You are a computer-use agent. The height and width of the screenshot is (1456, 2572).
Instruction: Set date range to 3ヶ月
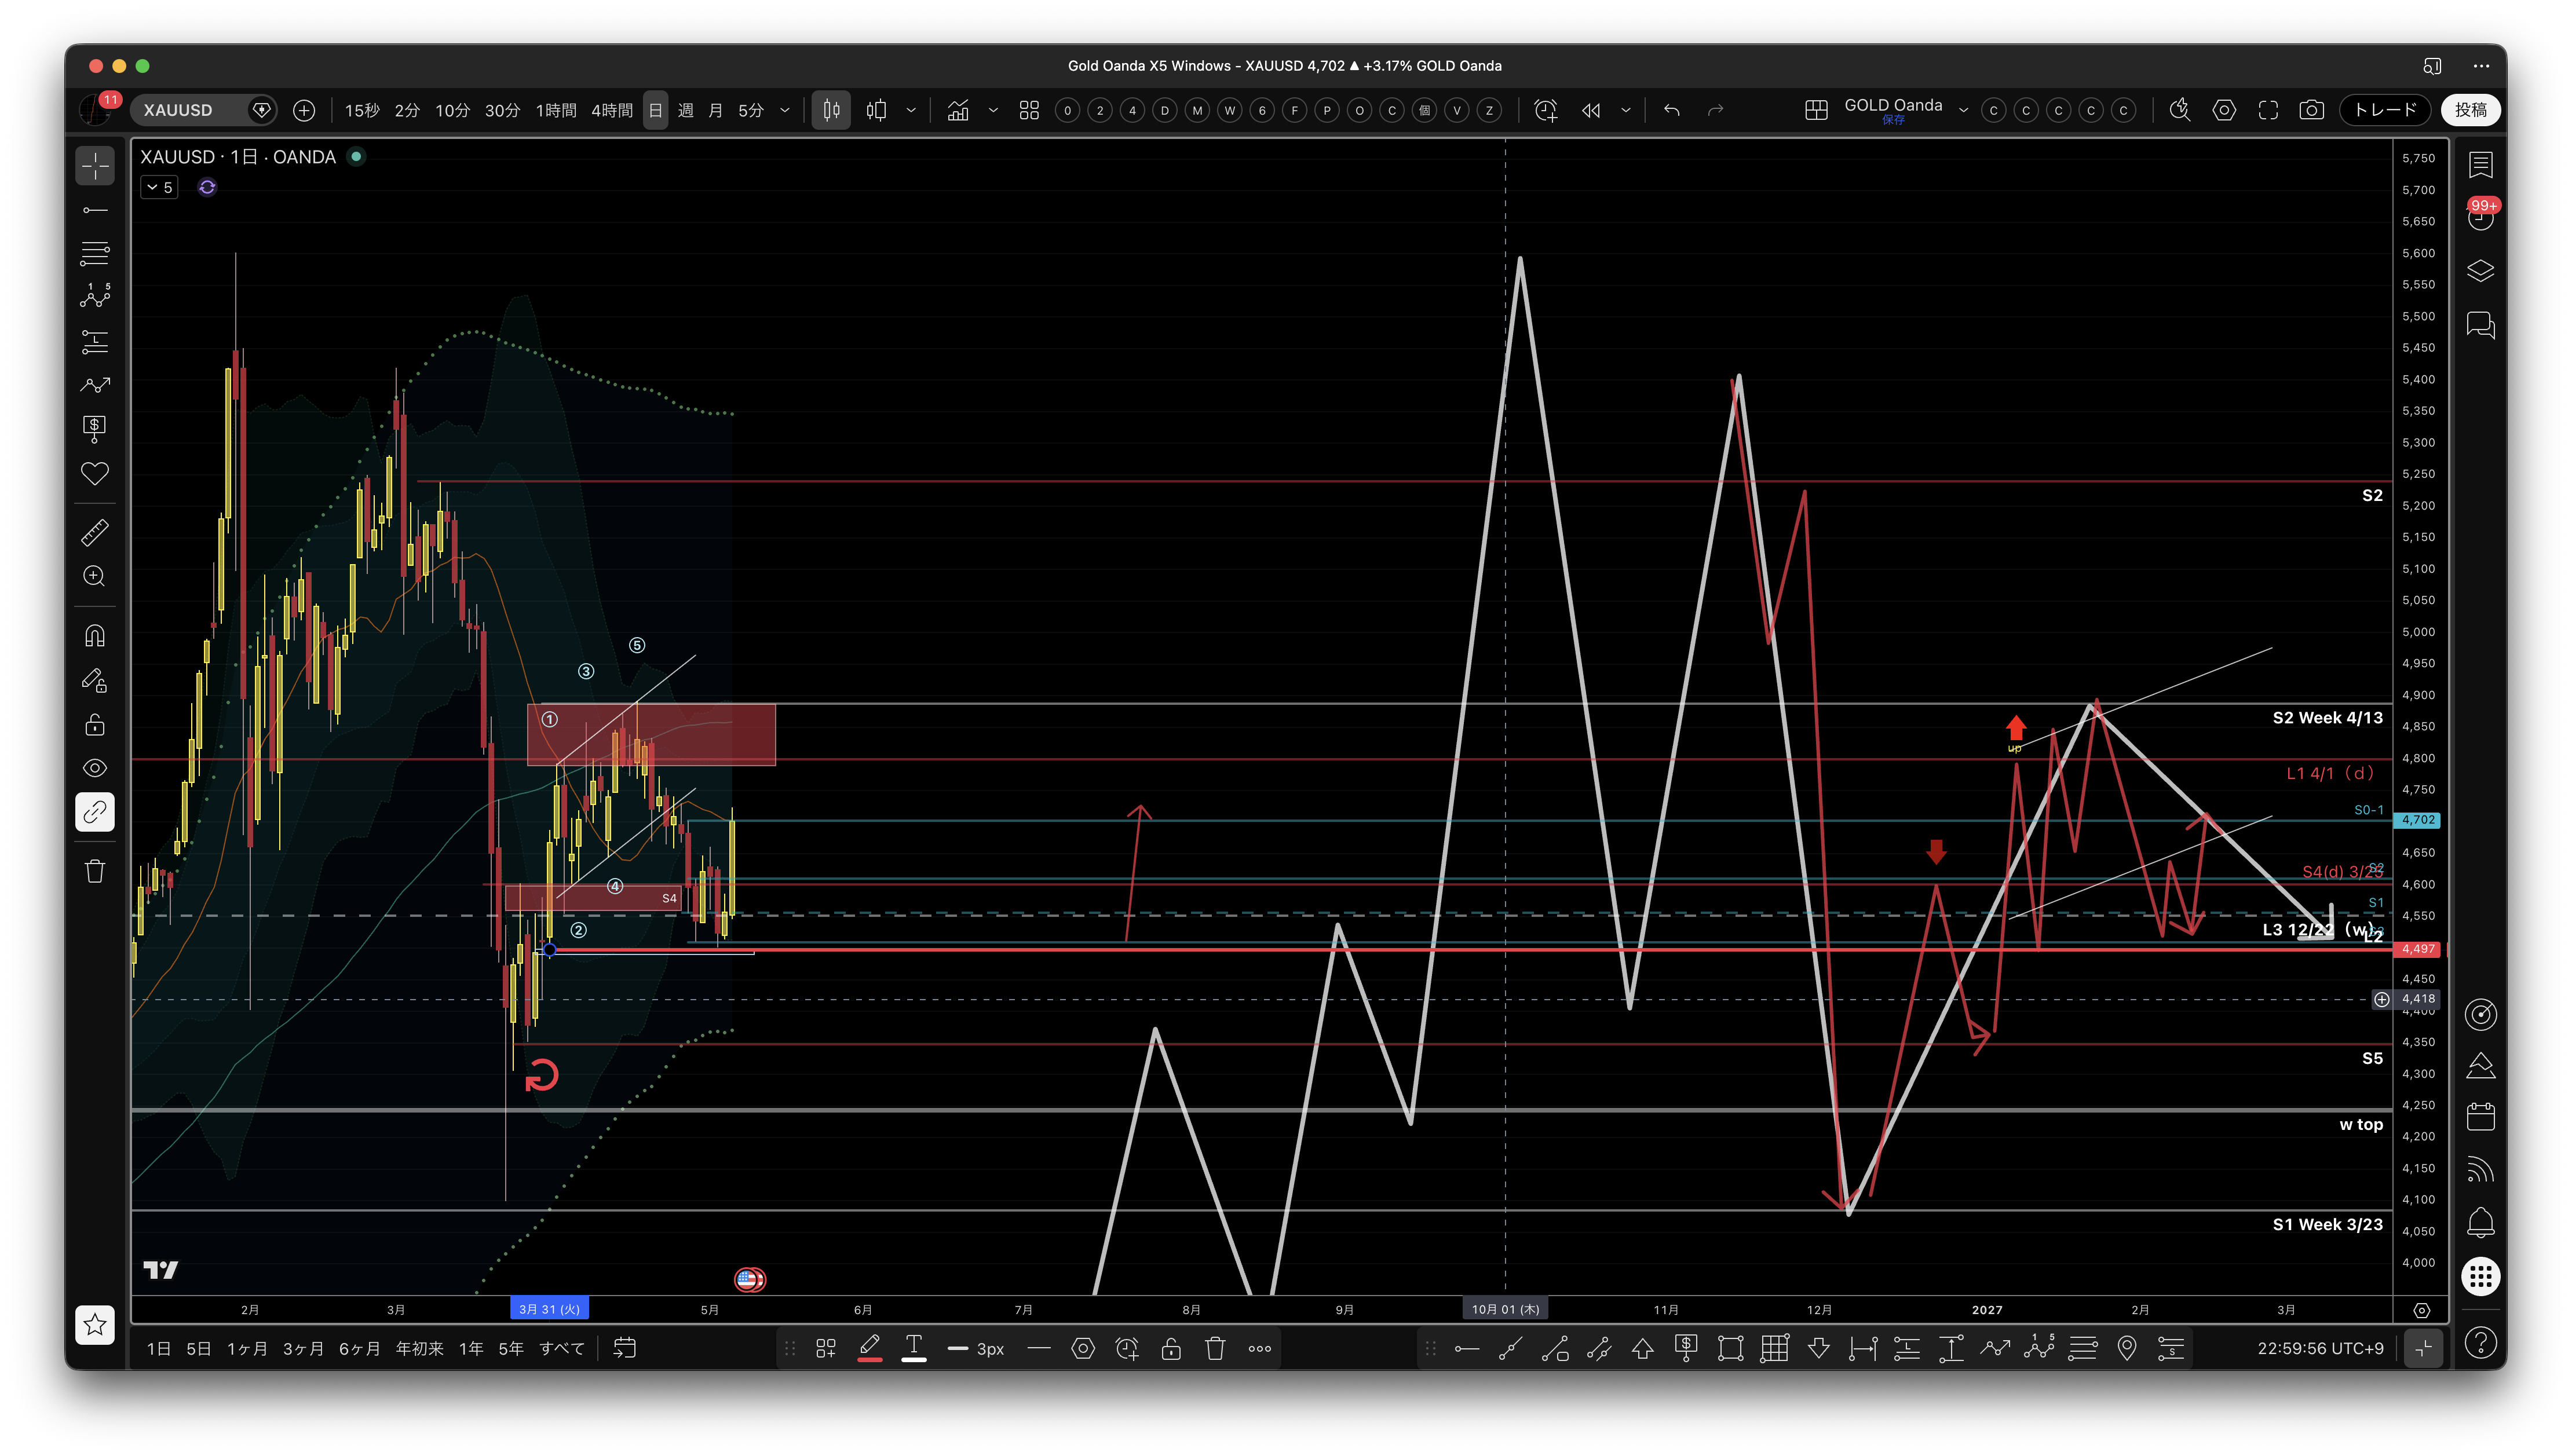point(303,1348)
